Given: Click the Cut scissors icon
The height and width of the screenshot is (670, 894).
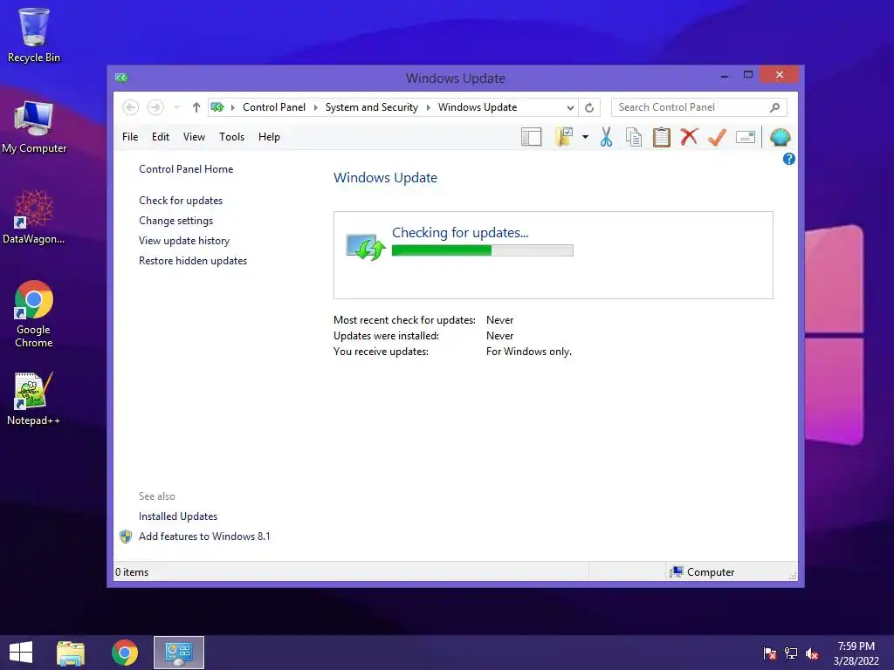Looking at the screenshot, I should coord(606,137).
